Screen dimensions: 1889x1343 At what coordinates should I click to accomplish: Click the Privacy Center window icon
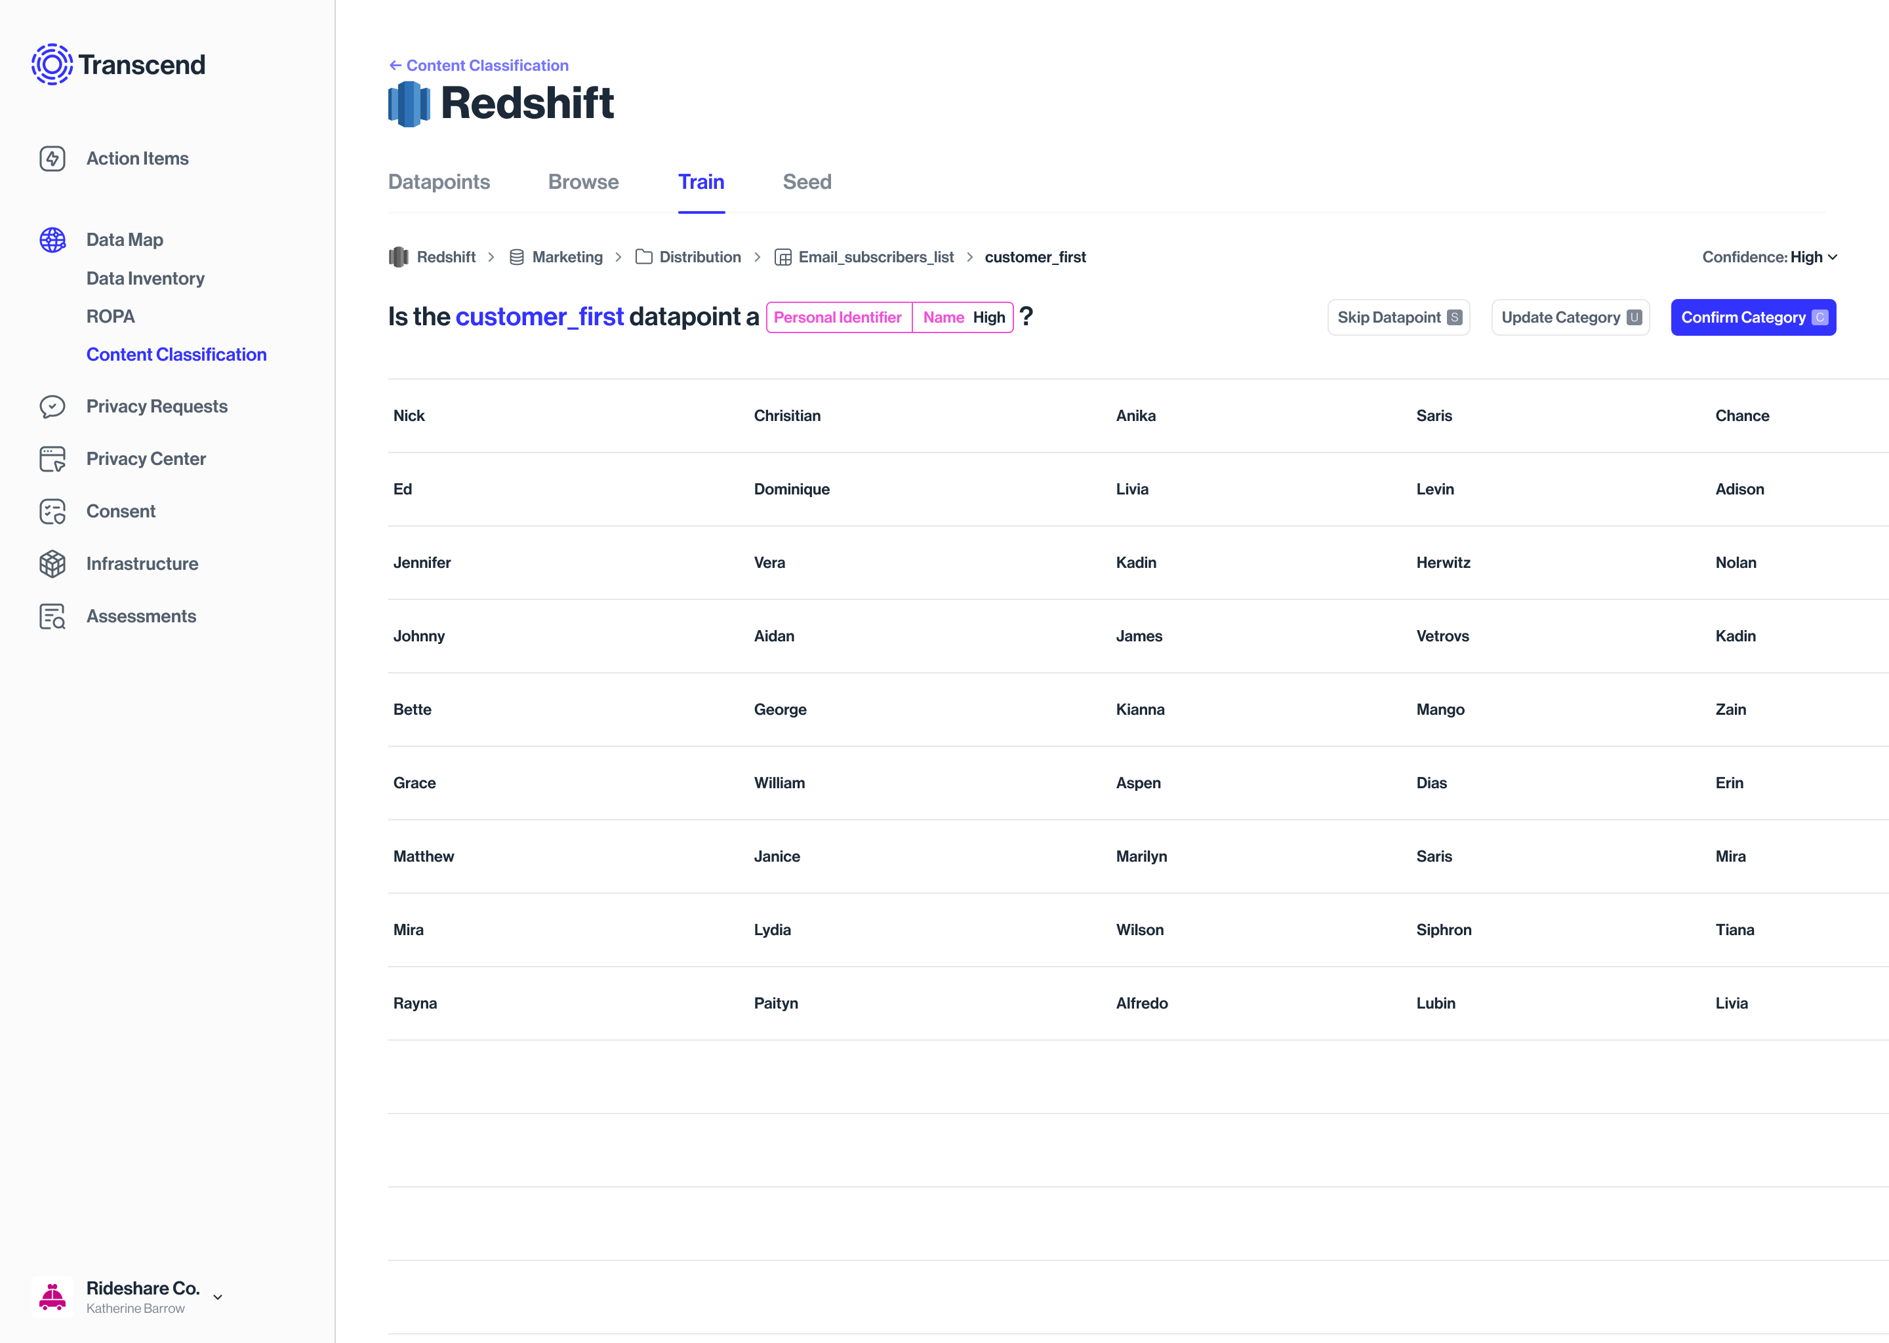point(52,459)
